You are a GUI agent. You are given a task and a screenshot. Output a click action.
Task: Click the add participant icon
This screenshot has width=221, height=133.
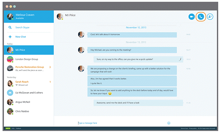[210, 17]
